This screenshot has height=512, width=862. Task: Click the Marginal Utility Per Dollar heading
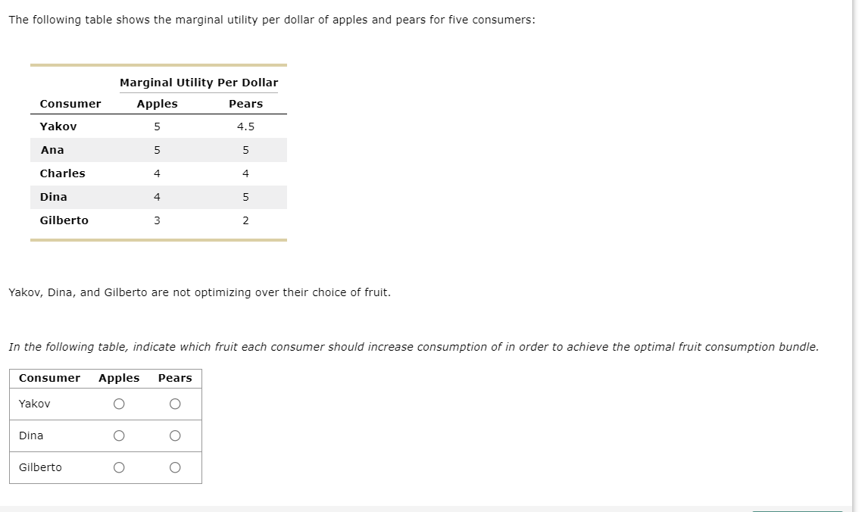tap(199, 83)
